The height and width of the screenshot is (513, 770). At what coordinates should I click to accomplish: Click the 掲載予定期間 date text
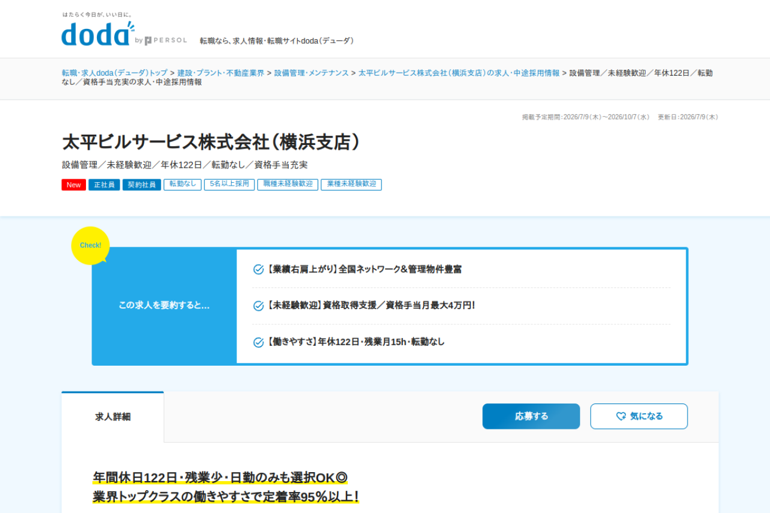(585, 117)
